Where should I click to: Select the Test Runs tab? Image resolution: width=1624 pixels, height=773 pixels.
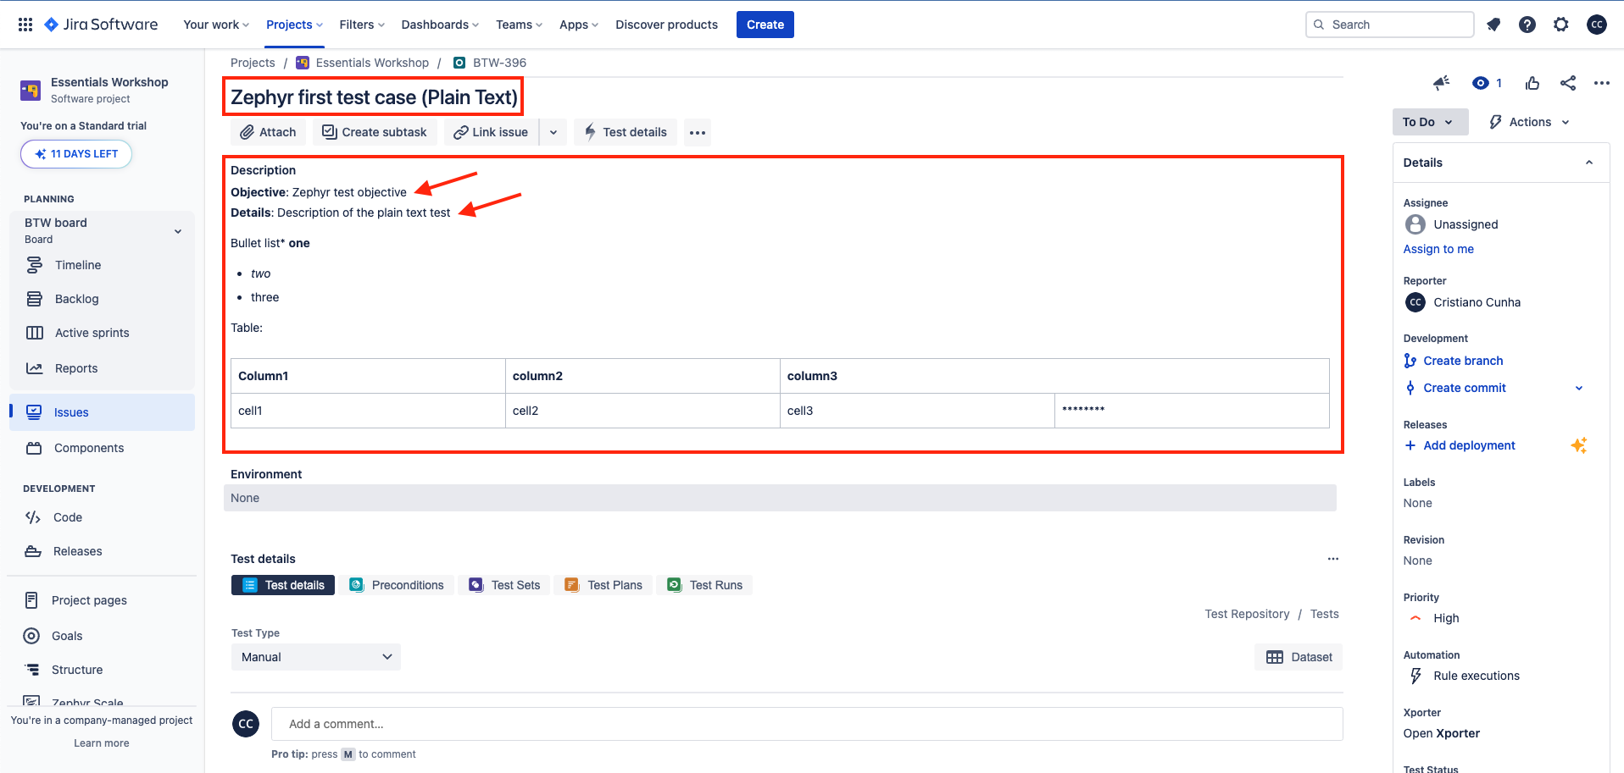coord(704,585)
